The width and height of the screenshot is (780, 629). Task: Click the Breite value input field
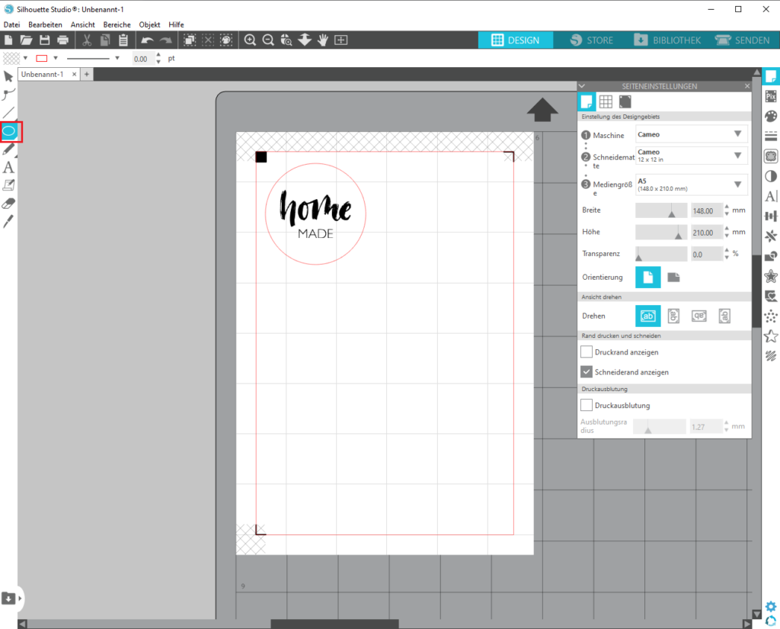705,211
